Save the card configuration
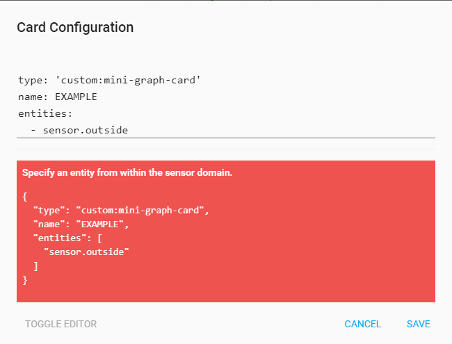 [419, 324]
